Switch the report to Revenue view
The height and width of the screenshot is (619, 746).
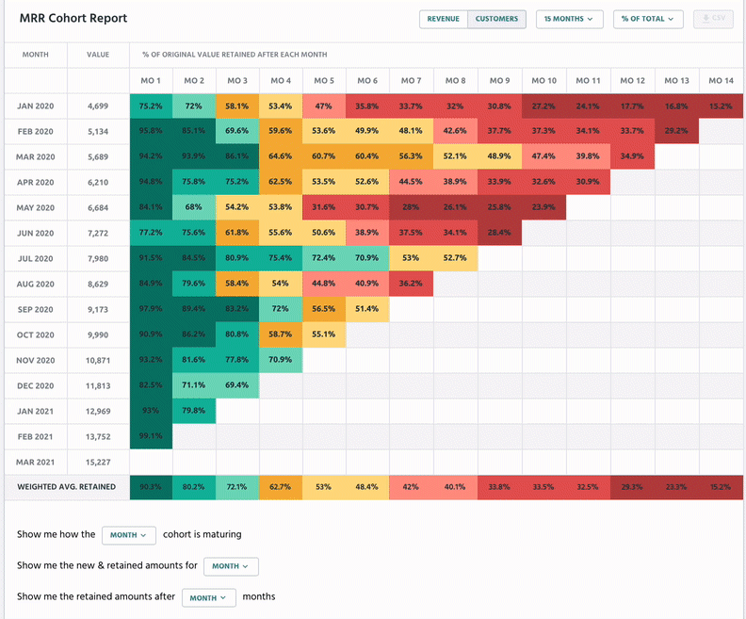444,19
